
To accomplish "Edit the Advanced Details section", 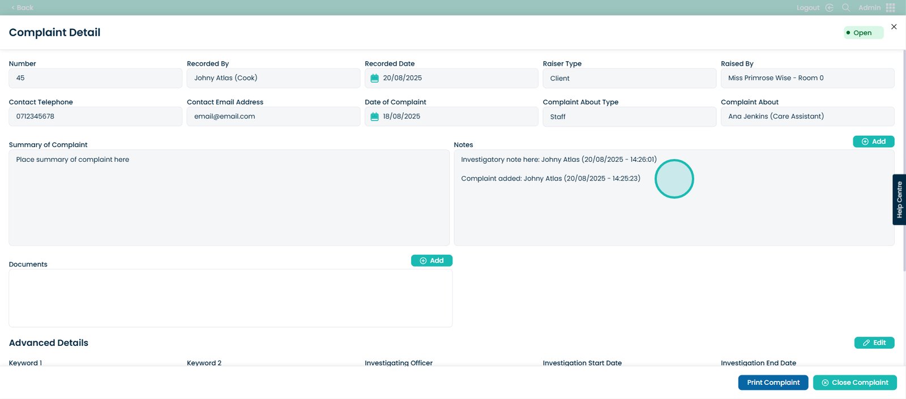I will (874, 342).
